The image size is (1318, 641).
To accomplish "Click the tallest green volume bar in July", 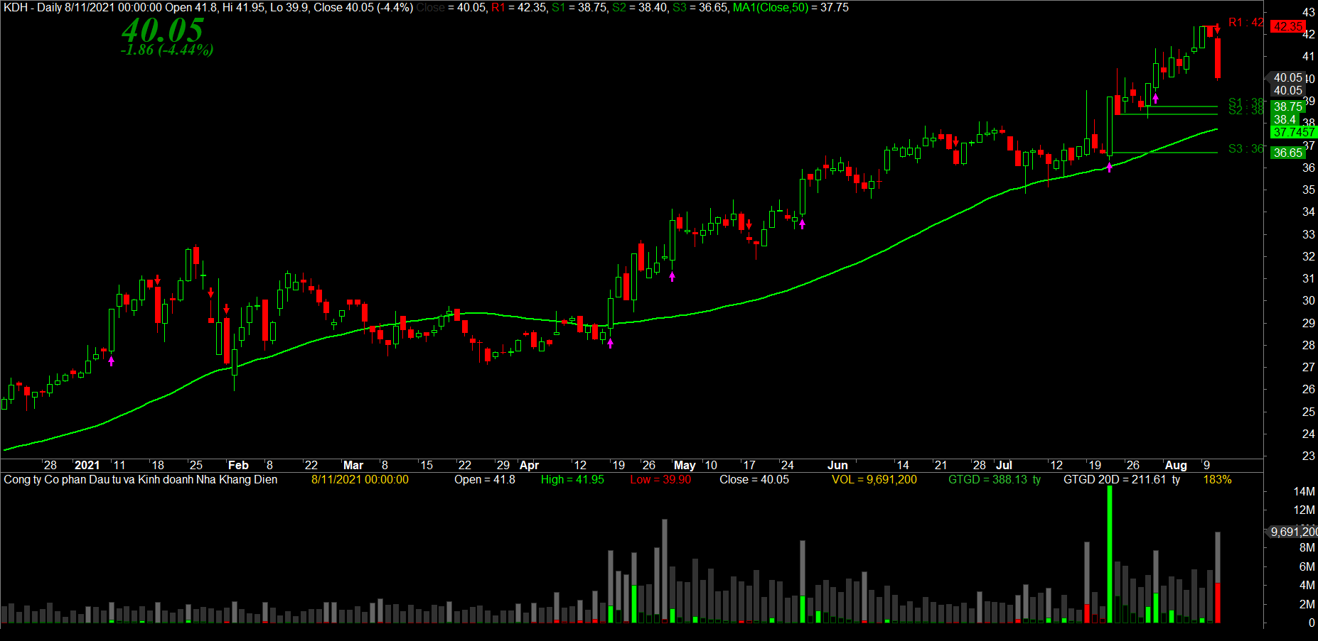I will pos(1110,554).
